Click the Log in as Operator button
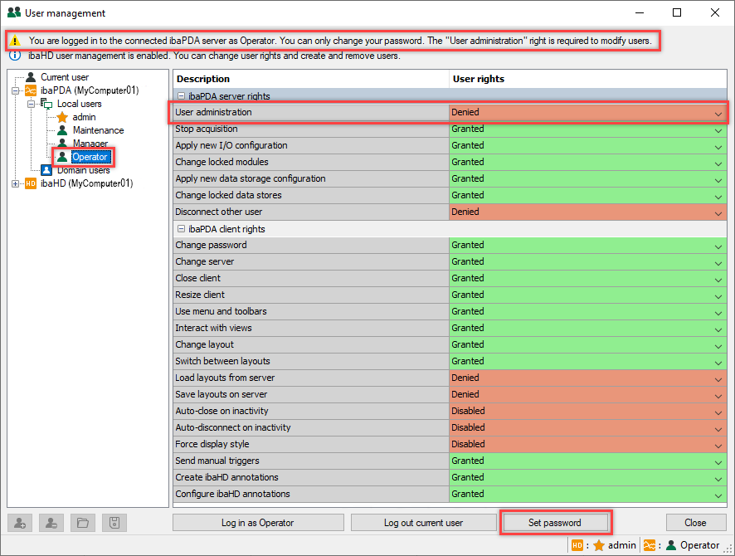735x556 pixels. (257, 523)
